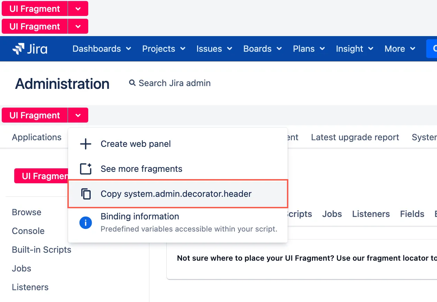The image size is (437, 302).
Task: Switch to the Jobs tab
Action: 332,214
